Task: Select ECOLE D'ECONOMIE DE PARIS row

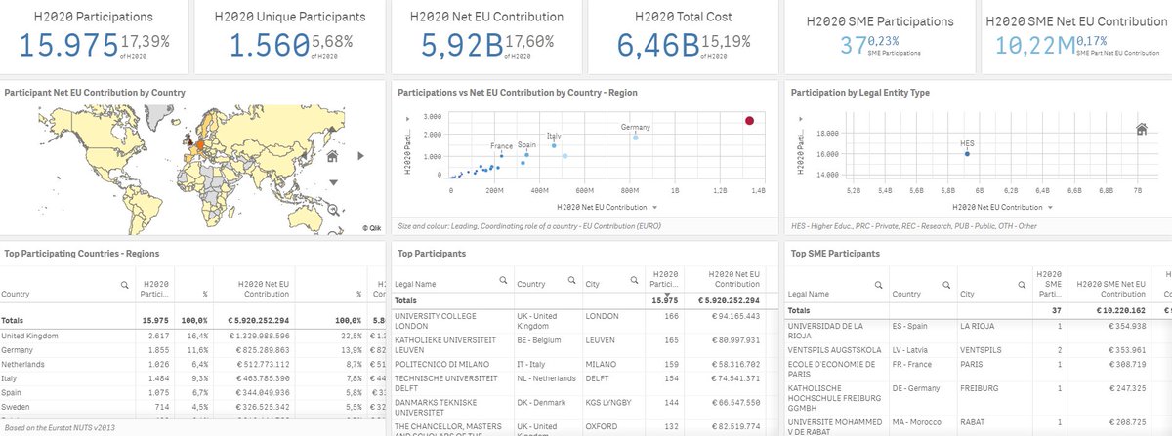Action: click(x=979, y=368)
